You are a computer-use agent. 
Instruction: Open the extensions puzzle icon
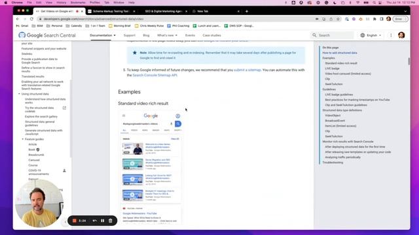coord(374,19)
